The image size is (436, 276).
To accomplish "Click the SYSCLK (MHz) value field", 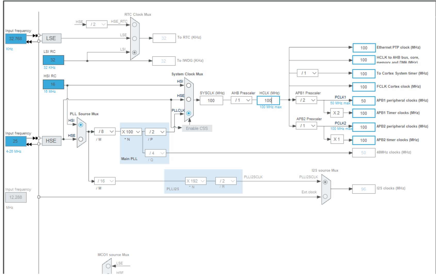I will (211, 101).
